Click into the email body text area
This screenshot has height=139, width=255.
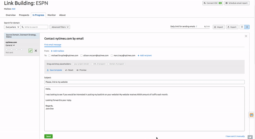(x=144, y=109)
